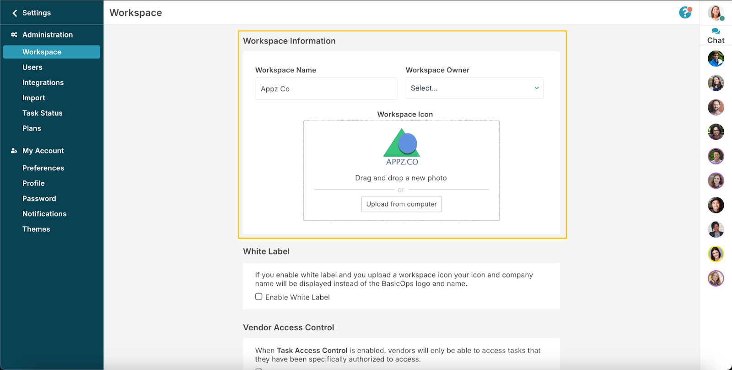
Task: Click the Upload from computer button
Action: [401, 204]
